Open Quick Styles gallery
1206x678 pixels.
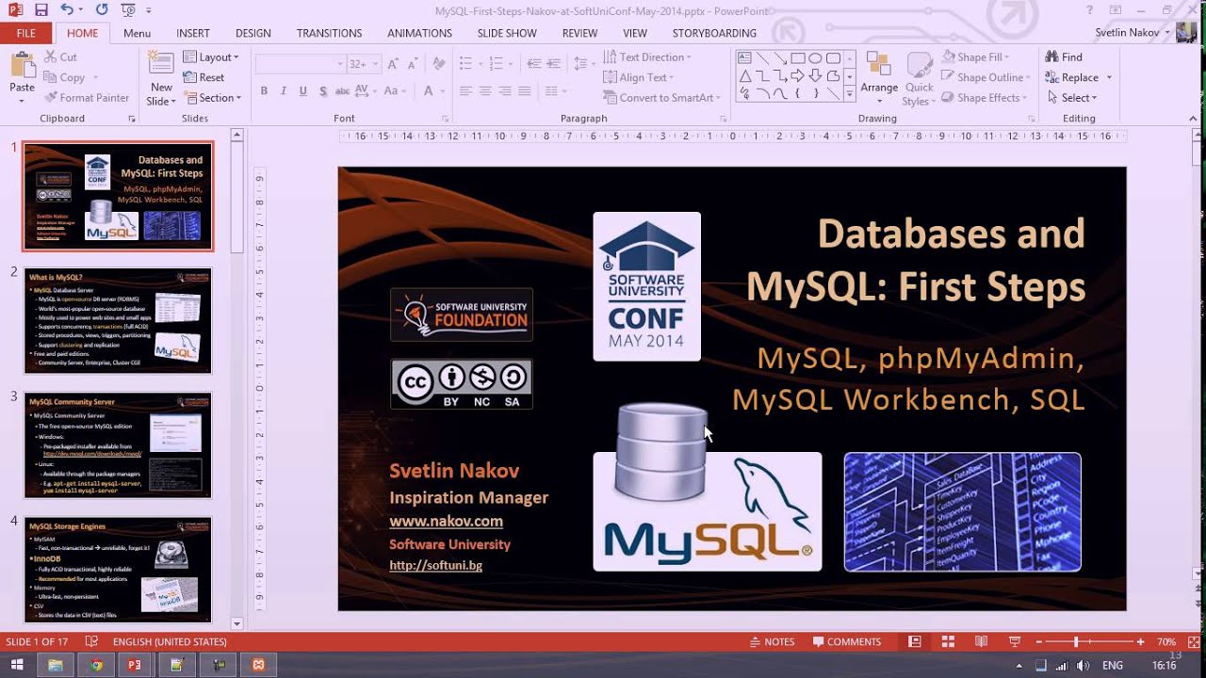(919, 79)
